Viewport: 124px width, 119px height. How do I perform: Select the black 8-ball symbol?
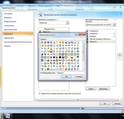[42, 54]
